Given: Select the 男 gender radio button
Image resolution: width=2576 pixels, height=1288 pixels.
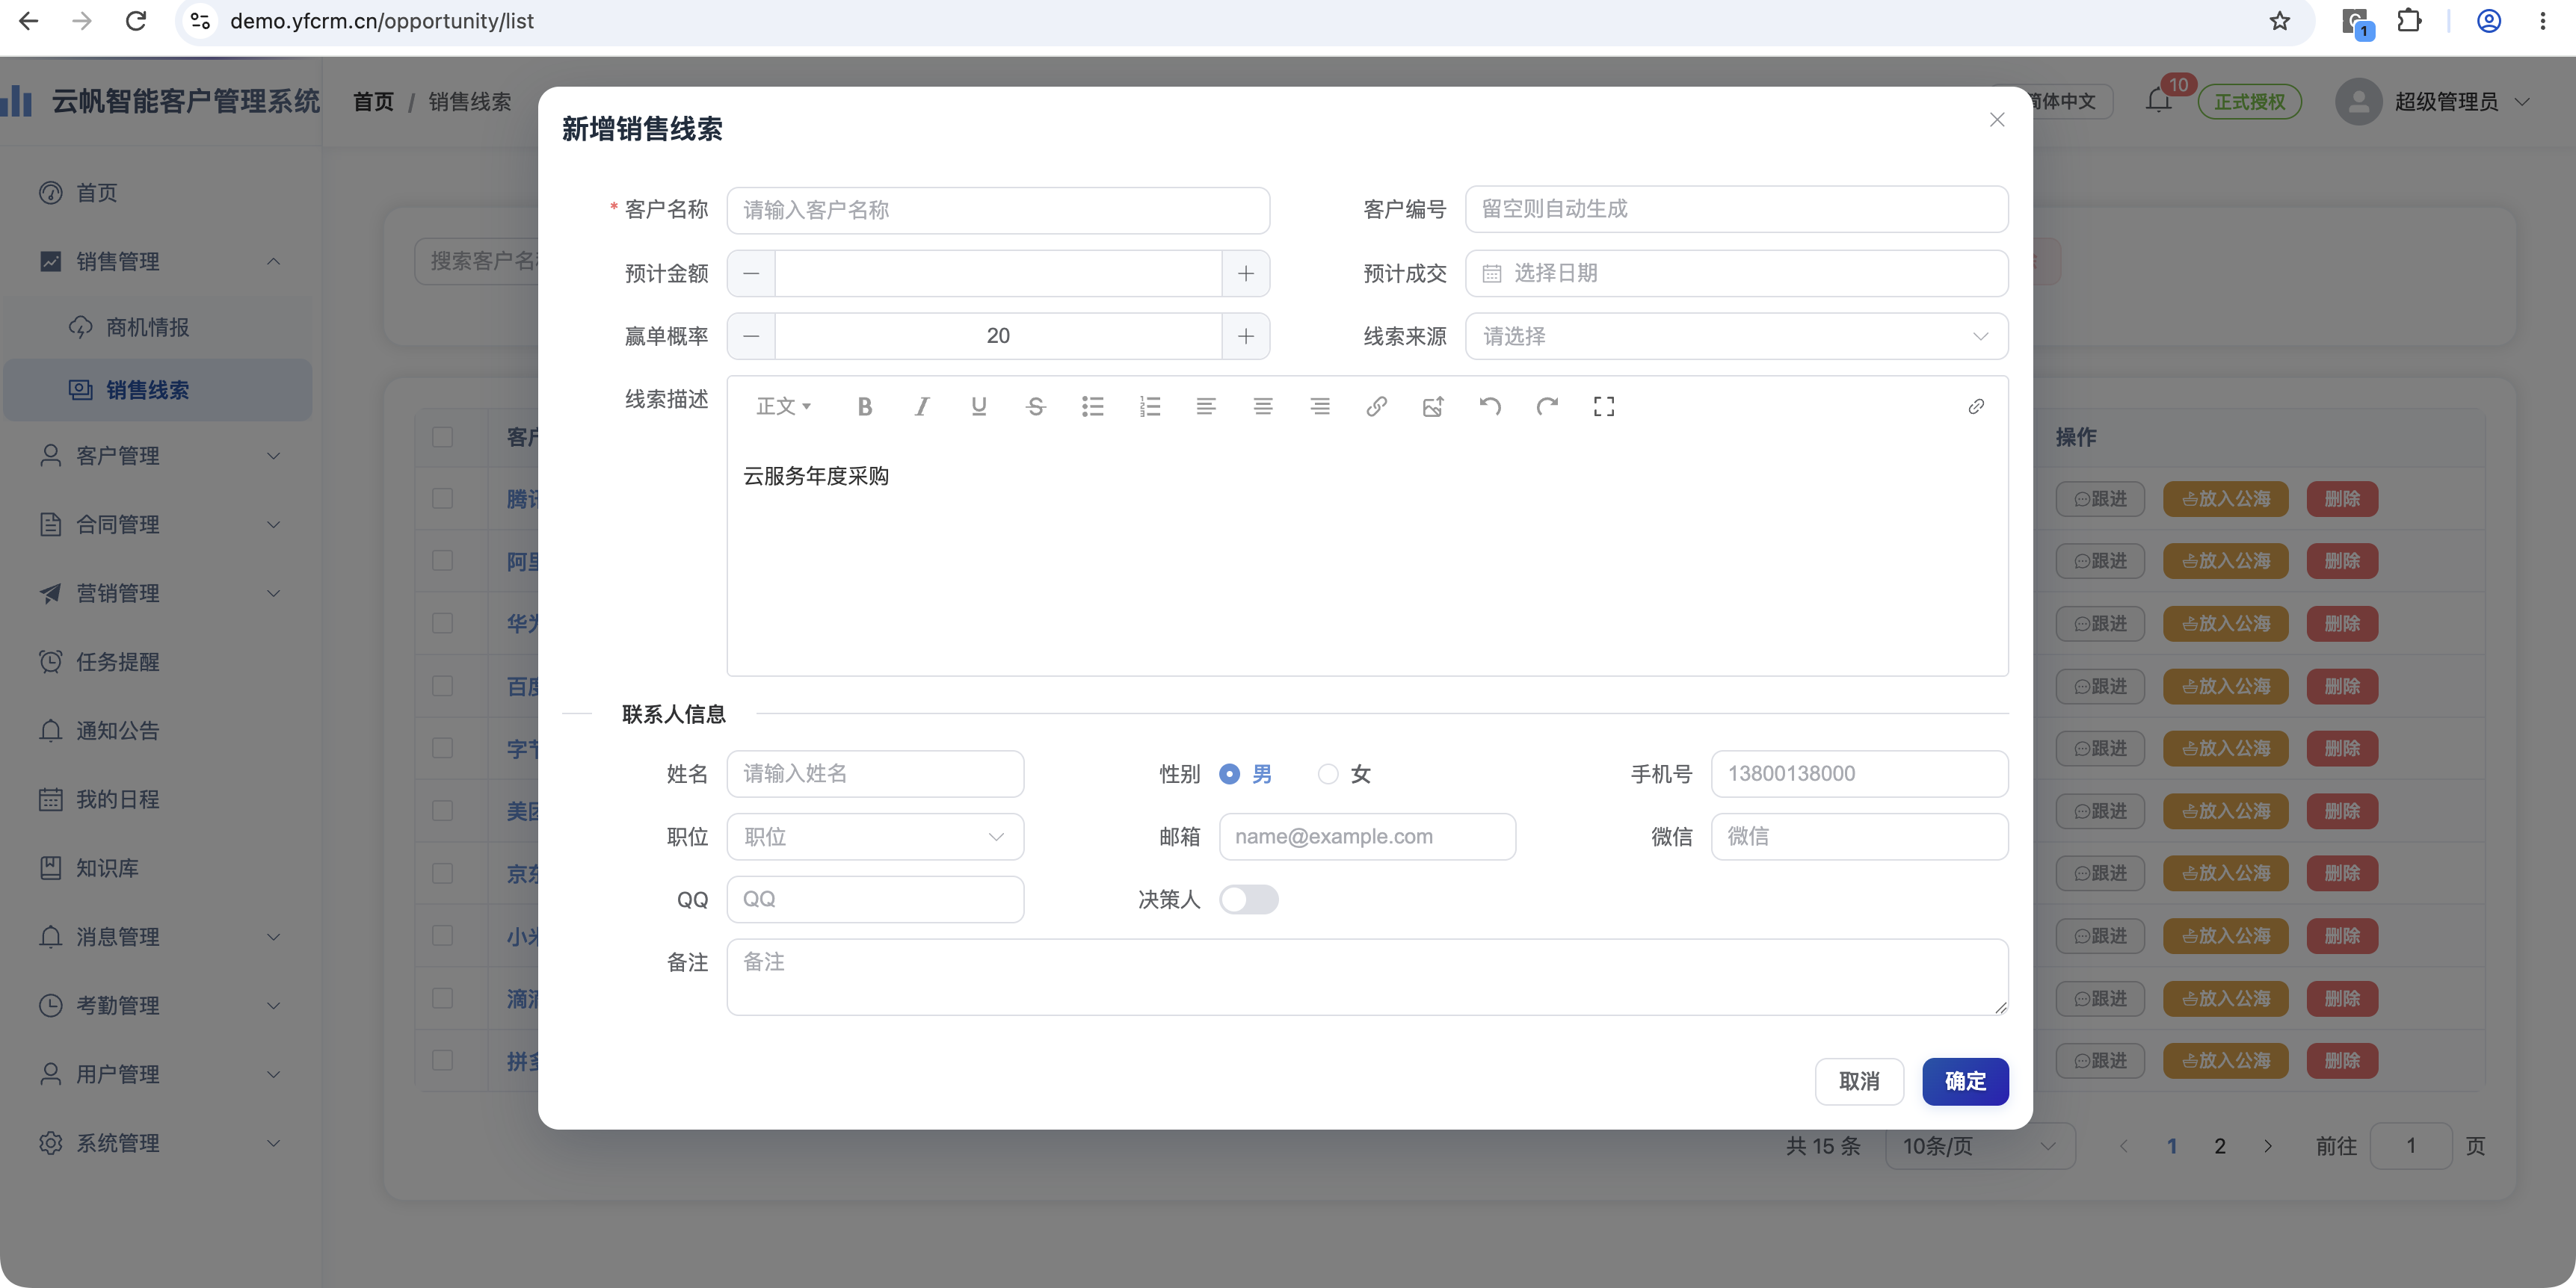Looking at the screenshot, I should click(1229, 775).
